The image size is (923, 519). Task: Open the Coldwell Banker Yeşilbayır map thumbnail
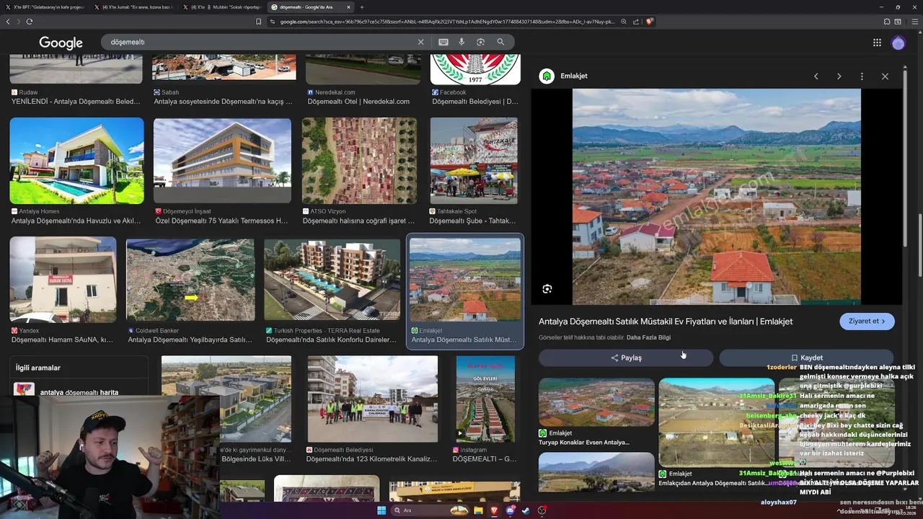190,280
